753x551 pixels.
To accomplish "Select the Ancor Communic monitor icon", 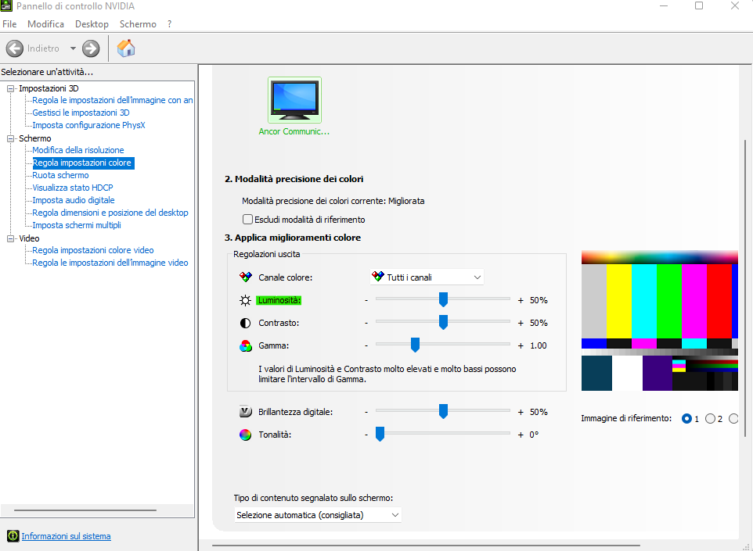I will [x=294, y=100].
